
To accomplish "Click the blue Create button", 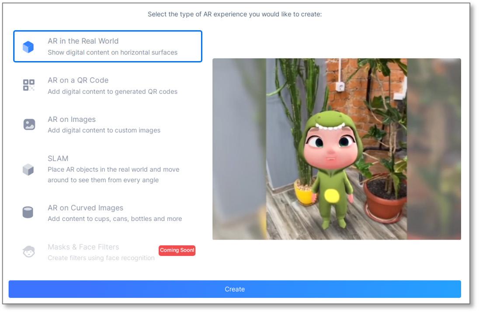I will [235, 289].
